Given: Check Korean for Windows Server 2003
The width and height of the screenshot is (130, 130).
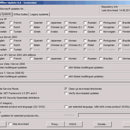Looking at the screenshot, I should (x=66, y=41).
